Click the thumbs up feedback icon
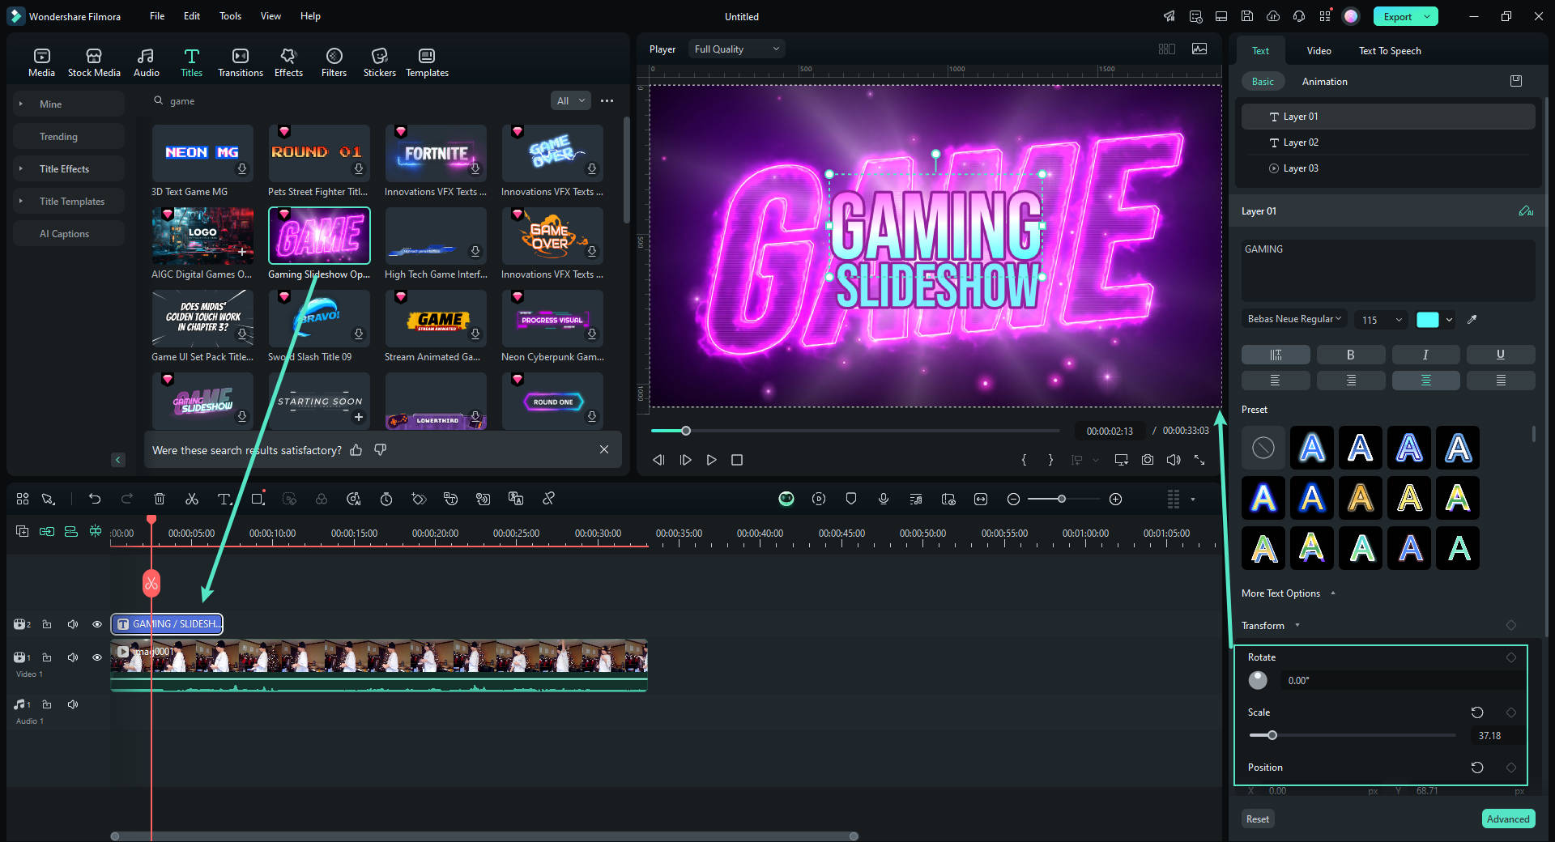 356,449
